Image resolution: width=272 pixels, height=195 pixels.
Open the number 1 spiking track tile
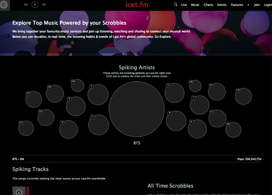19,191
